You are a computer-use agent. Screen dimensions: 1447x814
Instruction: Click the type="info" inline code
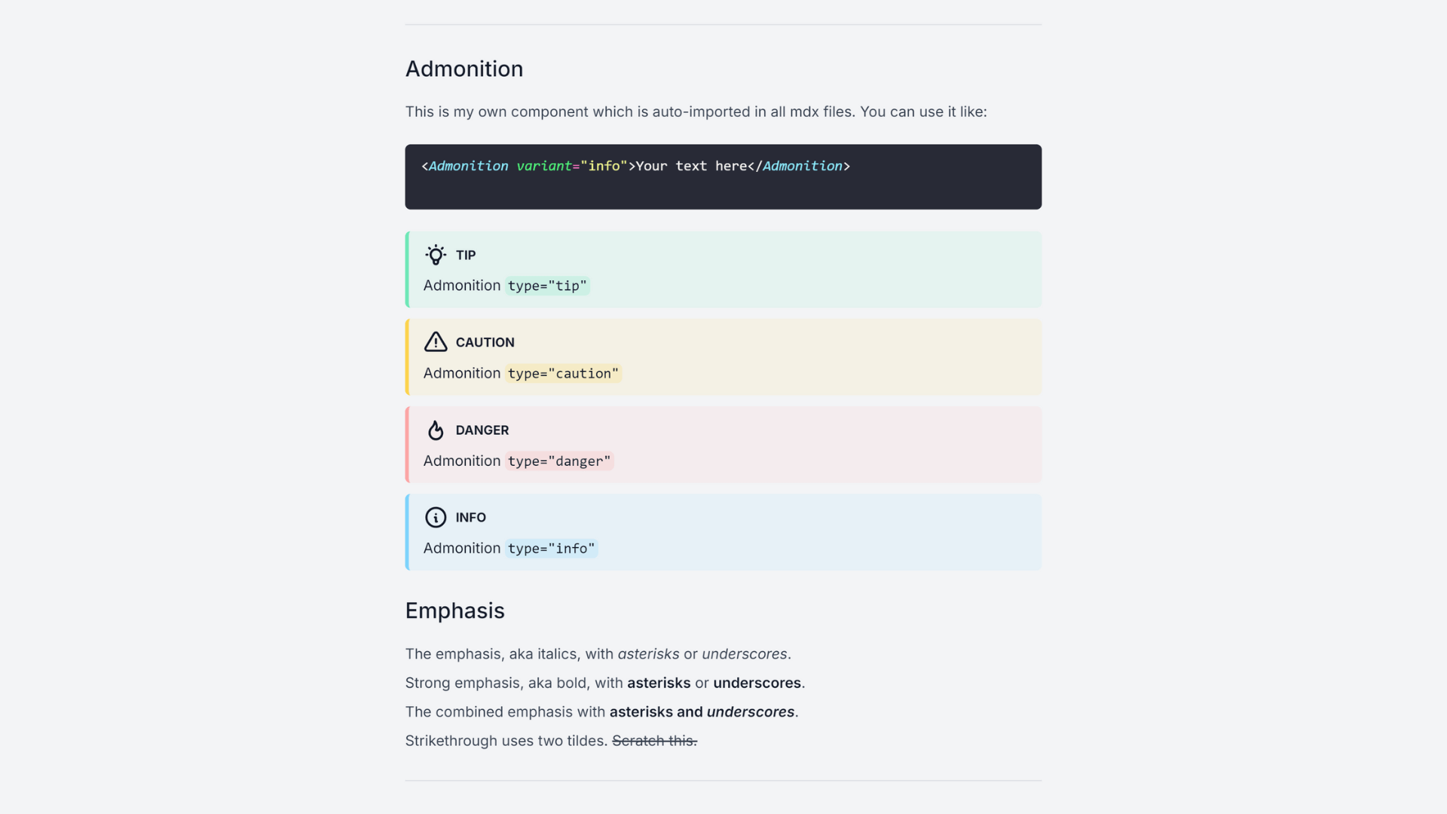pyautogui.click(x=551, y=549)
